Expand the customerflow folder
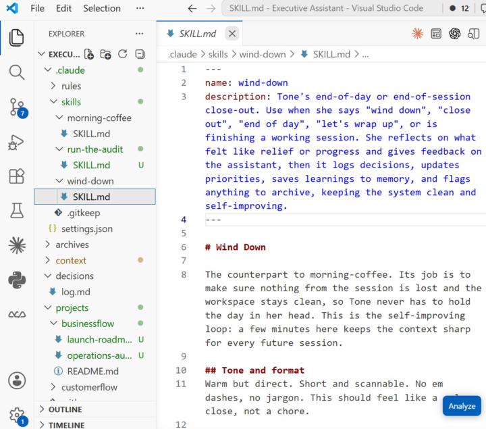The height and width of the screenshot is (429, 486). pos(53,387)
